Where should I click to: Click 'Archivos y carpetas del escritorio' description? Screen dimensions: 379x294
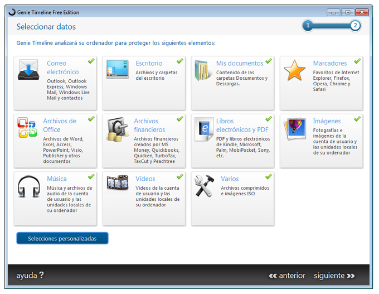click(157, 75)
